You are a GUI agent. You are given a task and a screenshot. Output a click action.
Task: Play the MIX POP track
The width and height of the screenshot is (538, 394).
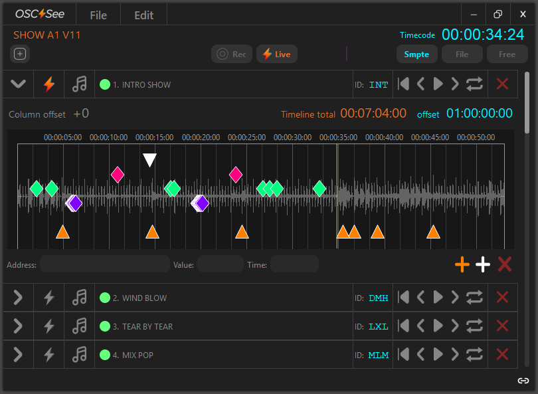pyautogui.click(x=438, y=355)
